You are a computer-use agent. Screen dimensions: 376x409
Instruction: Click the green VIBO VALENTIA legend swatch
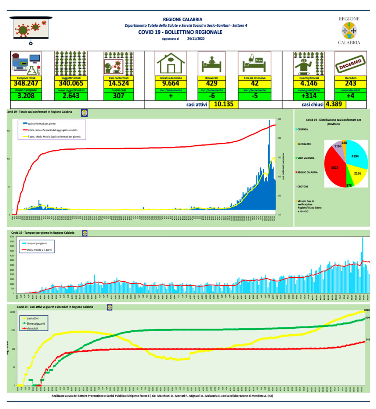296,158
